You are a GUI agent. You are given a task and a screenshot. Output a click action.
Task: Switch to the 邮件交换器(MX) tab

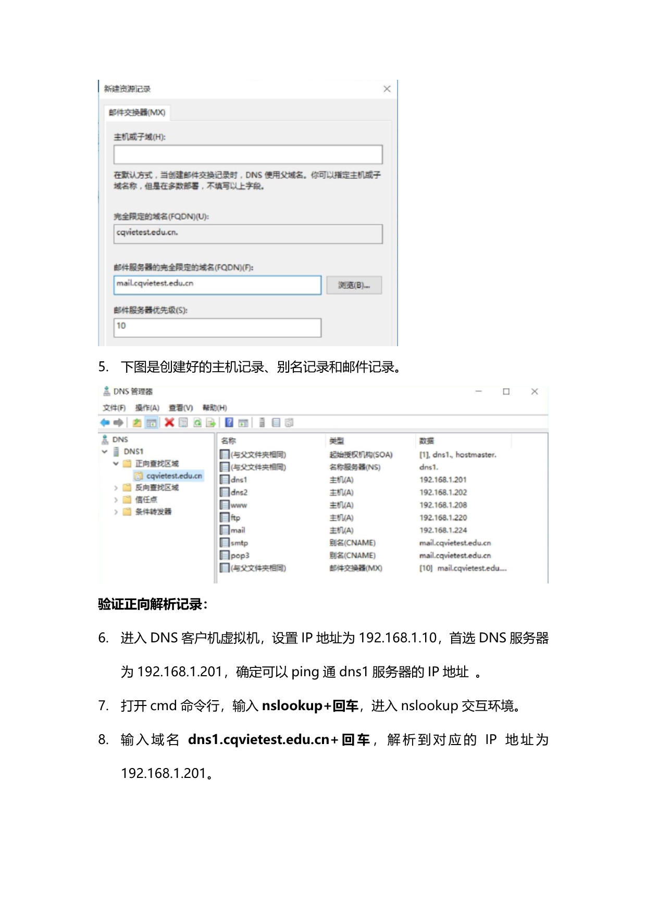pos(137,113)
